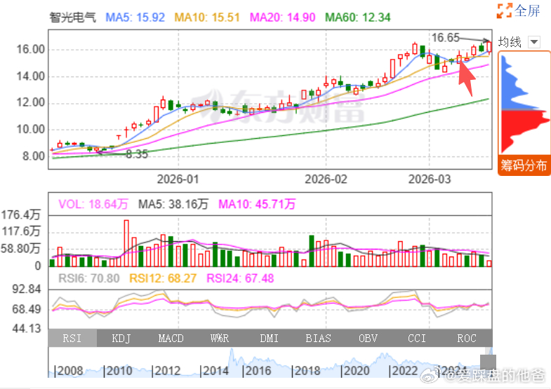Click the RSI6: 70.80 value label
The image size is (551, 389).
89,278
